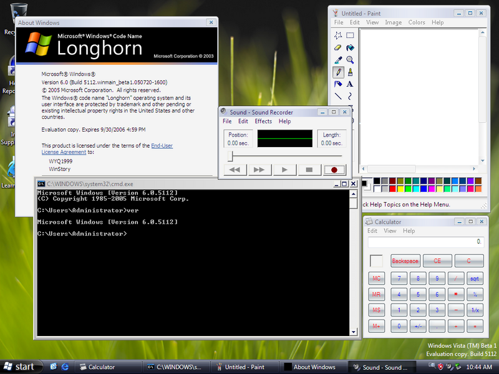This screenshot has width=499, height=374.
Task: Pick the Fill With Color bucket tool
Action: point(350,47)
